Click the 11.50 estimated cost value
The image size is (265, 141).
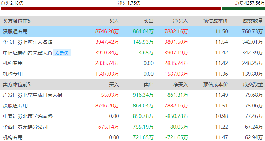[x=222, y=31]
